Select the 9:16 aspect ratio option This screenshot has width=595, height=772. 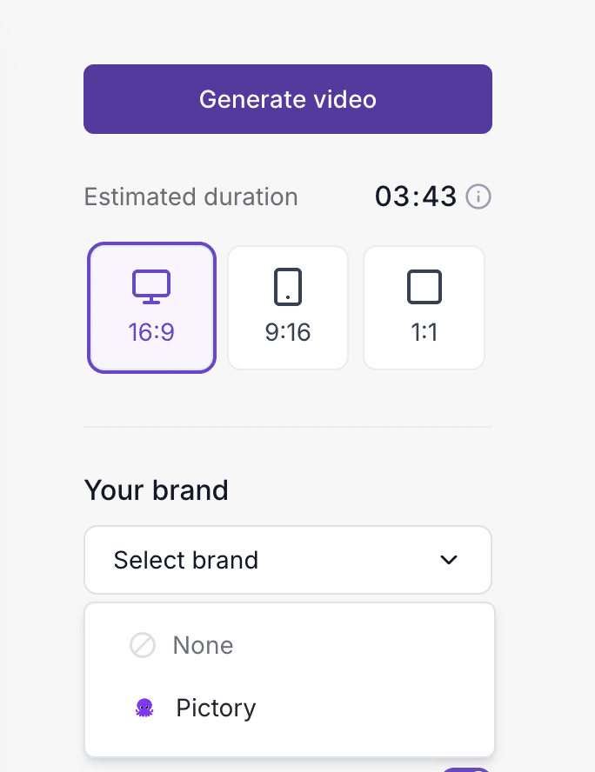click(288, 309)
